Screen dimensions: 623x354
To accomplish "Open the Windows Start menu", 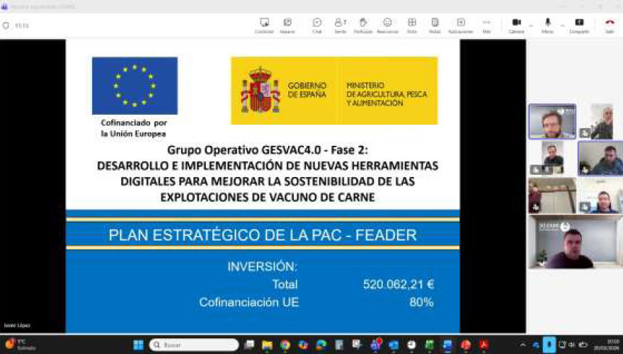I will (138, 345).
